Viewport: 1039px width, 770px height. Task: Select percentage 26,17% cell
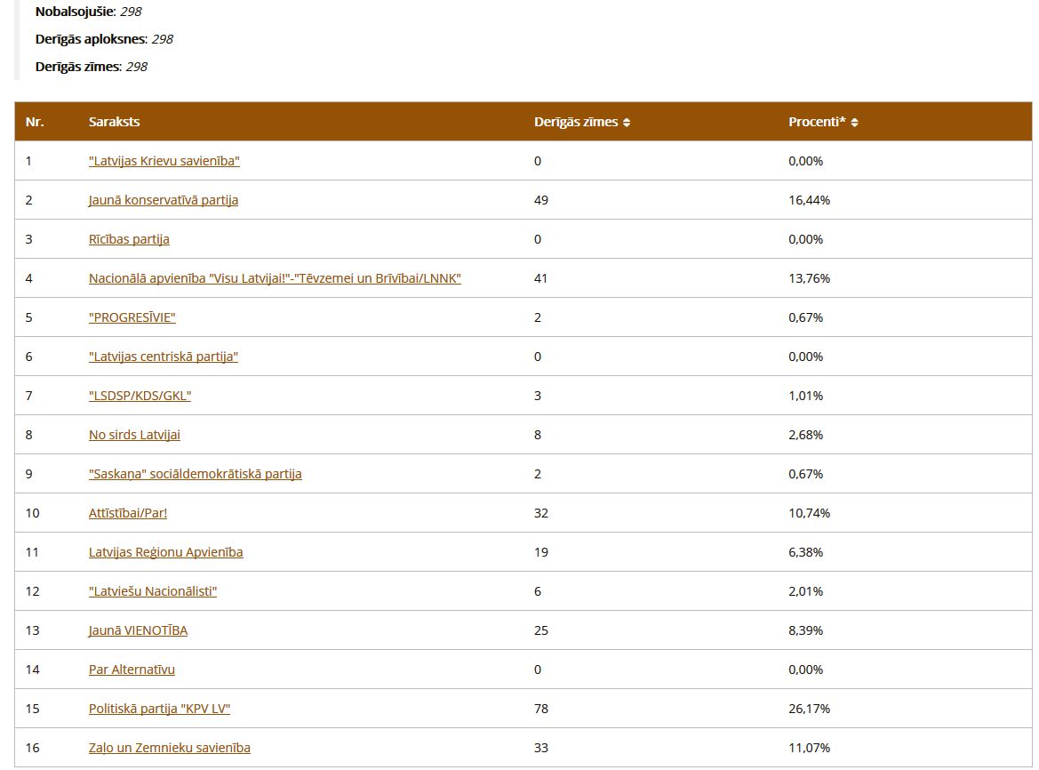pos(809,709)
